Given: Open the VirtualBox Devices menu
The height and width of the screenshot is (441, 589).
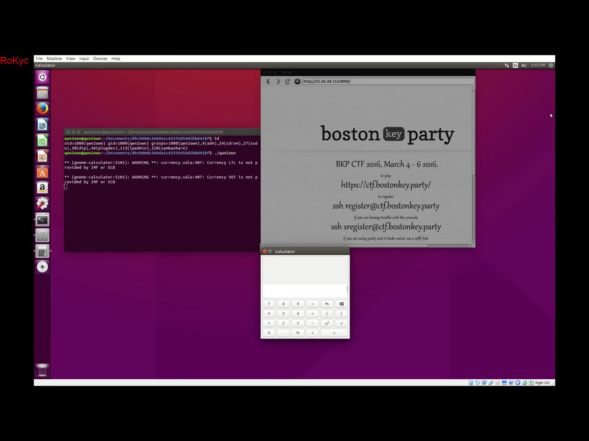Looking at the screenshot, I should pos(100,58).
